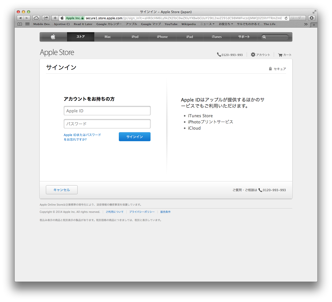
Task: Expand the お役立ち bookmarks folder
Action: coord(226,24)
